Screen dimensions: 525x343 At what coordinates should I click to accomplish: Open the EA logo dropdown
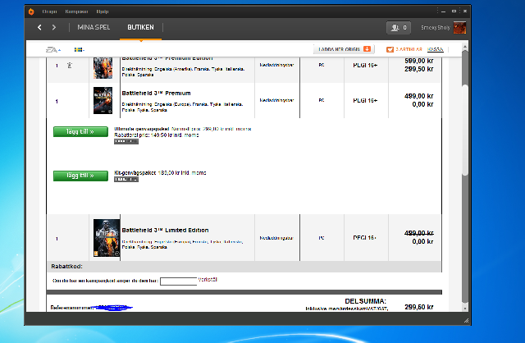click(53, 50)
